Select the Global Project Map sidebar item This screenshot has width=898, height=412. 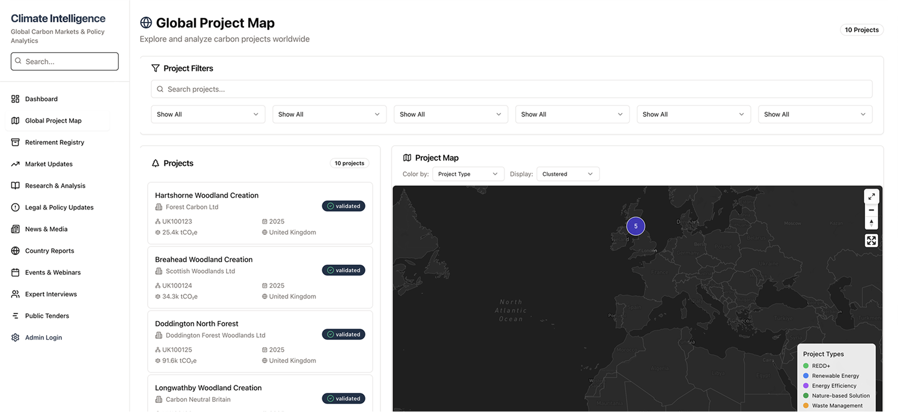coord(58,120)
